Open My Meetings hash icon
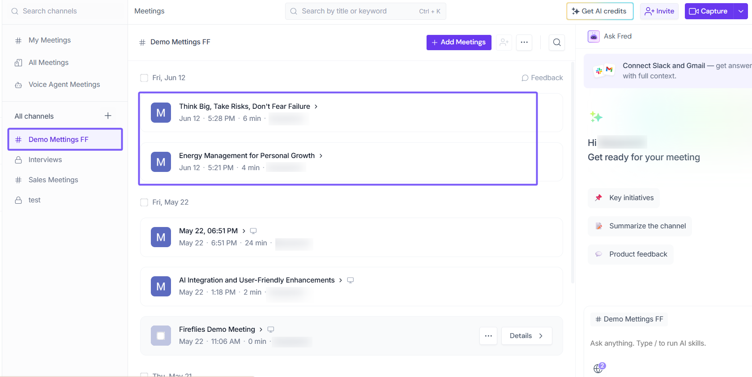This screenshot has height=377, width=752. (x=18, y=41)
